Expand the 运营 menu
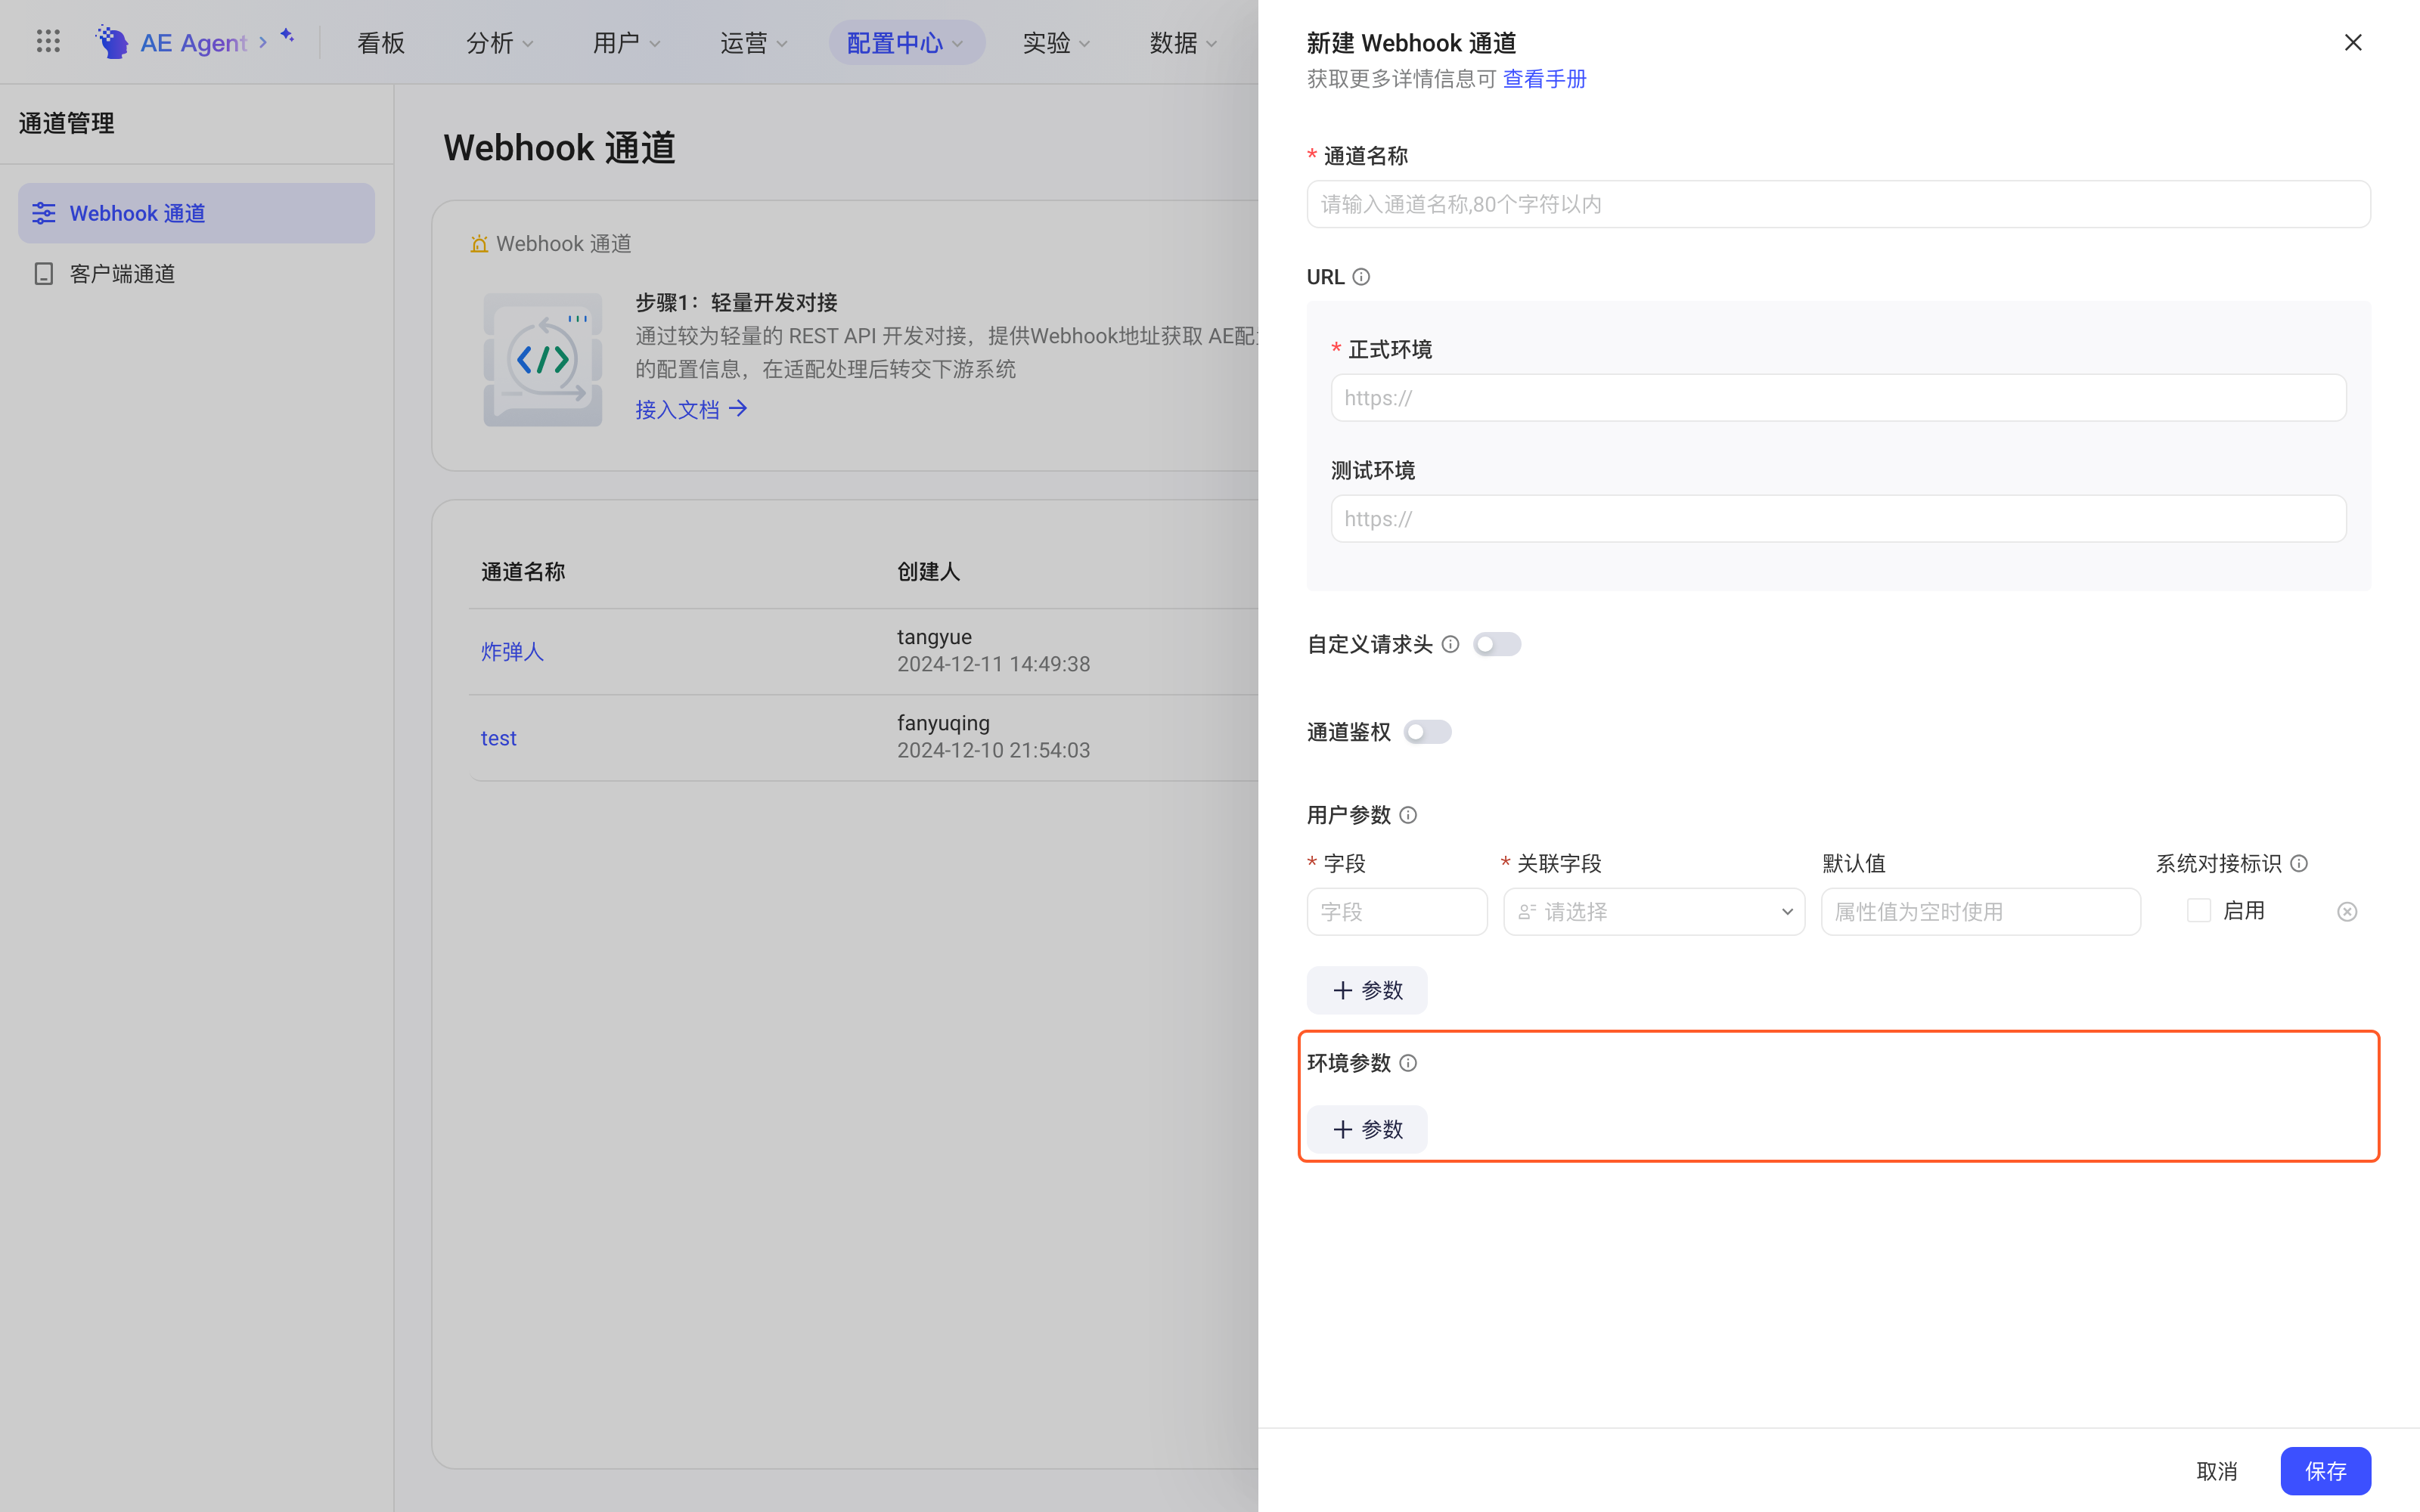Screen dimensions: 2420x1512 coord(754,43)
